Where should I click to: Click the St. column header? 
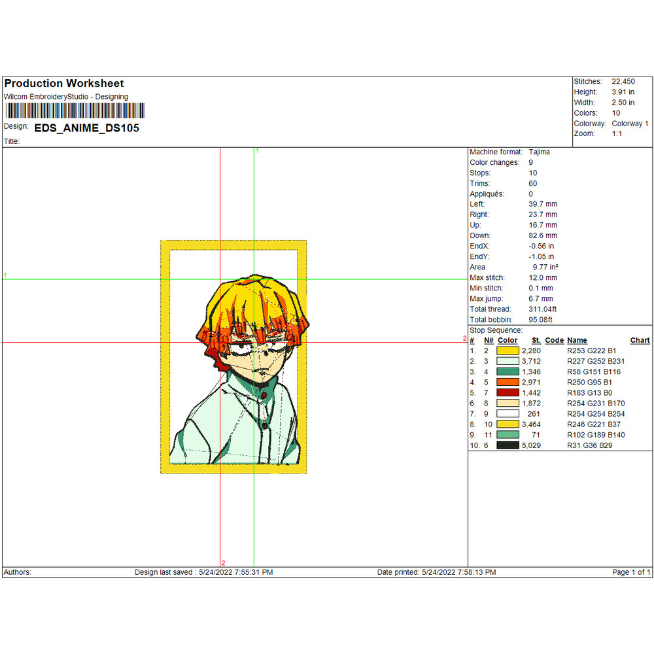pyautogui.click(x=536, y=341)
